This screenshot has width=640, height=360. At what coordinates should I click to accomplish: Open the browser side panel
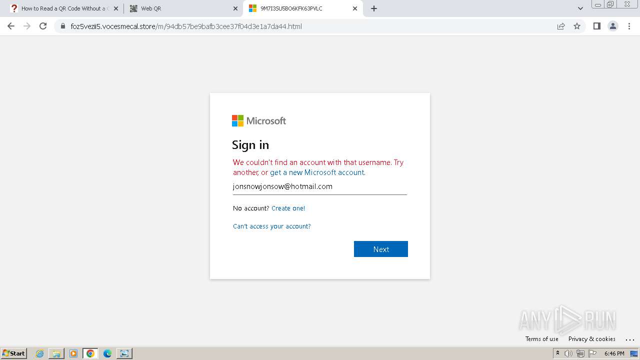click(x=596, y=26)
